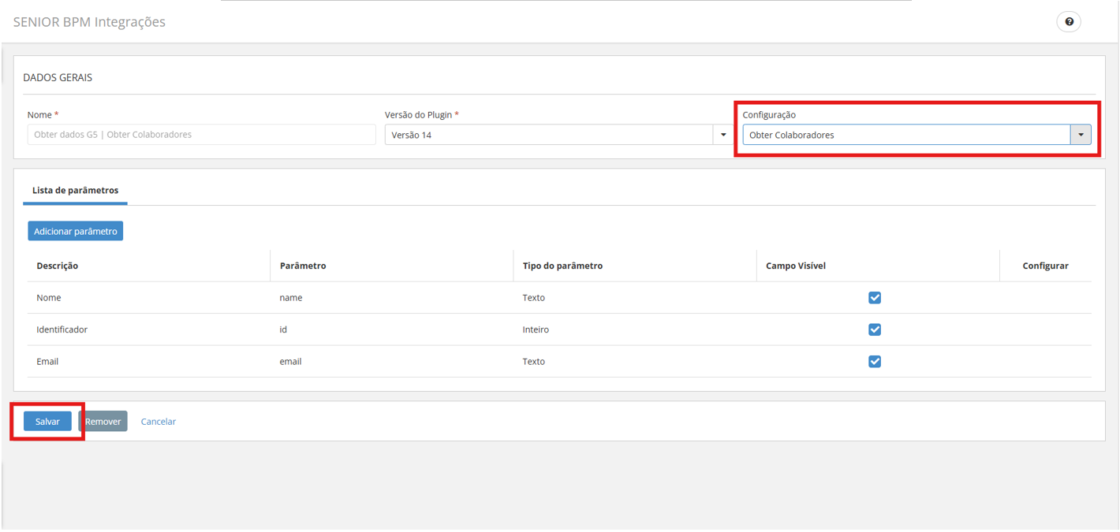Toggle Campo Visível checkbox for Email
This screenshot has width=1120, height=532.
(875, 362)
